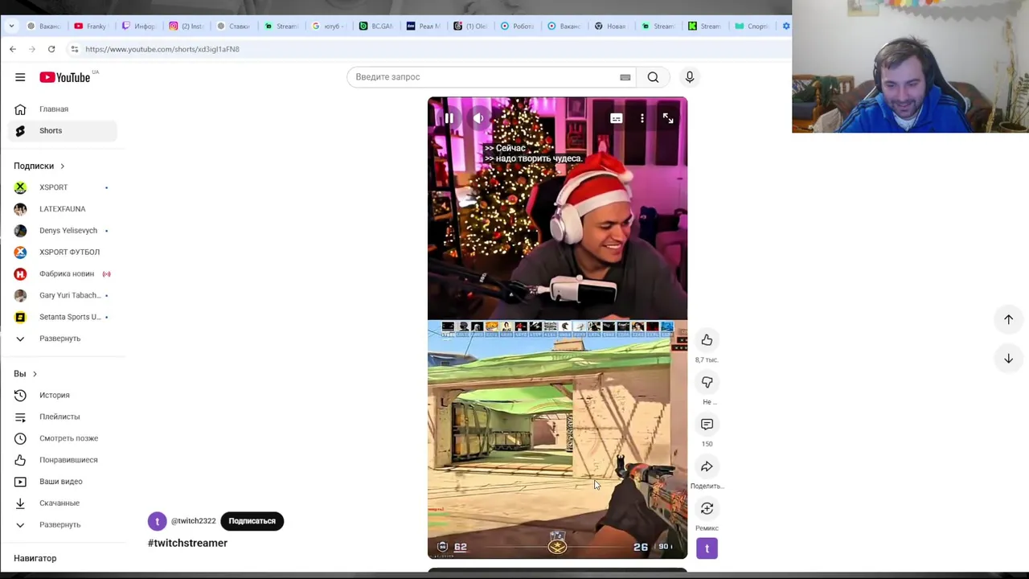Like the Shorts video
Screen dimensions: 1029x579
(707, 340)
